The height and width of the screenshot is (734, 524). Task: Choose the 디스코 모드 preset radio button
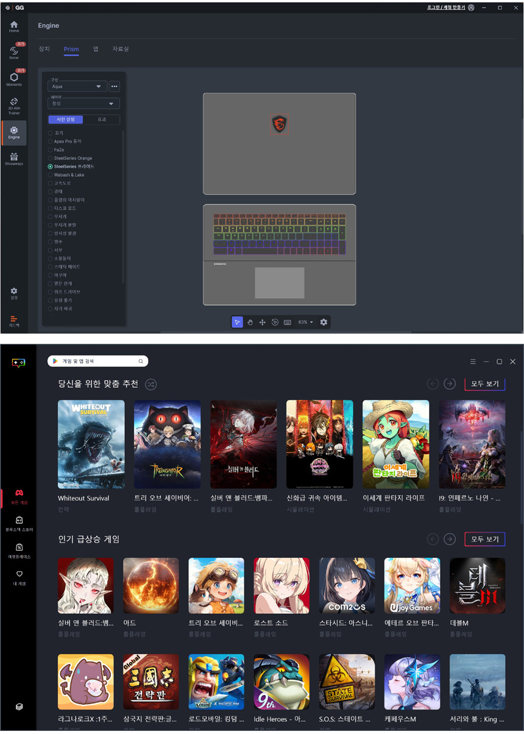tap(51, 208)
